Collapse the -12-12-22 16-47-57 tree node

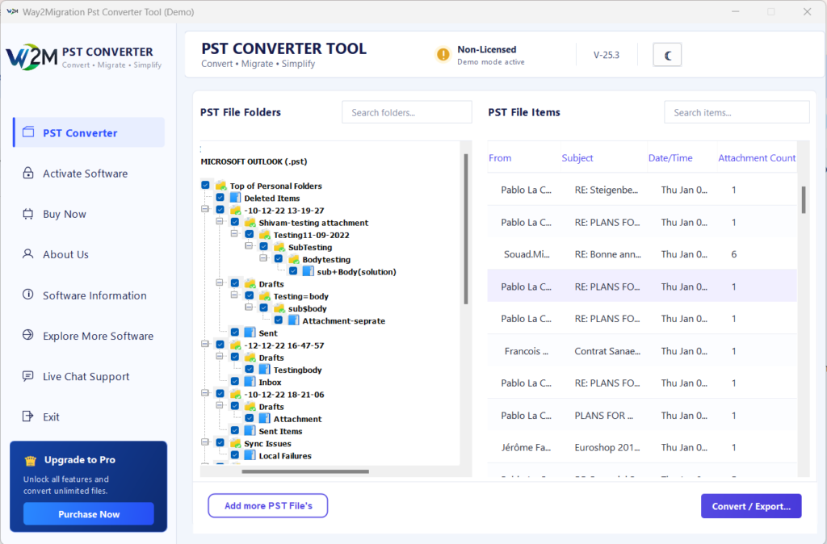pyautogui.click(x=204, y=344)
